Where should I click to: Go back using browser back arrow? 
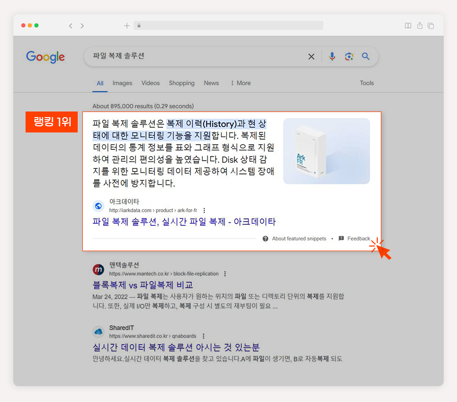coord(71,26)
